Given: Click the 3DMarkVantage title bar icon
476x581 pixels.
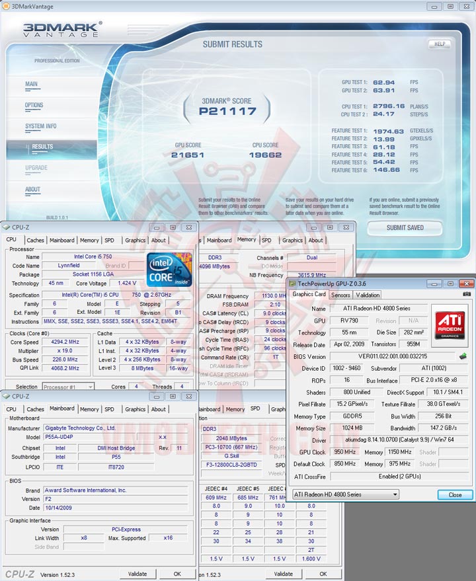Looking at the screenshot, I should click(6, 7).
